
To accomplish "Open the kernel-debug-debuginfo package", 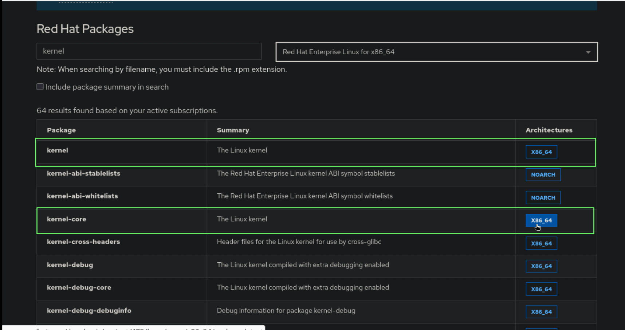I will point(89,310).
